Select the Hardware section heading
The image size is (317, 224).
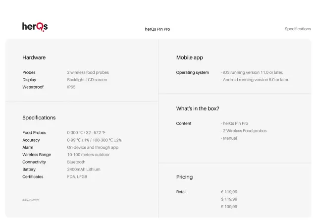[34, 57]
